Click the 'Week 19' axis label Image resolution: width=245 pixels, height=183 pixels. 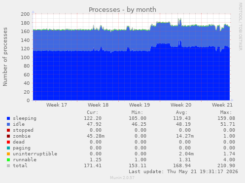pyautogui.click(x=140, y=105)
